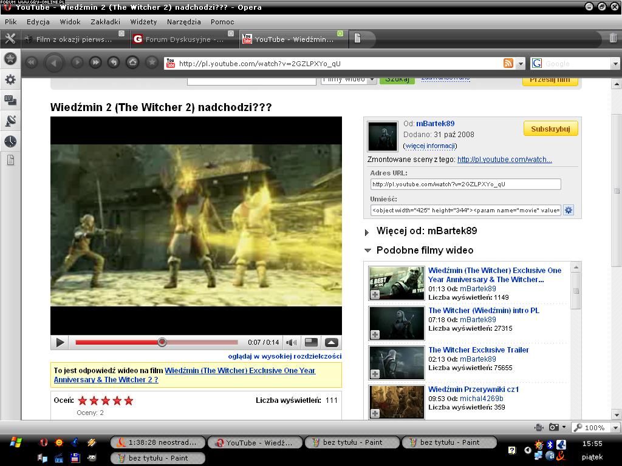This screenshot has height=466, width=622.
Task: Click the taskbar clock 15:55
Action: (592, 444)
